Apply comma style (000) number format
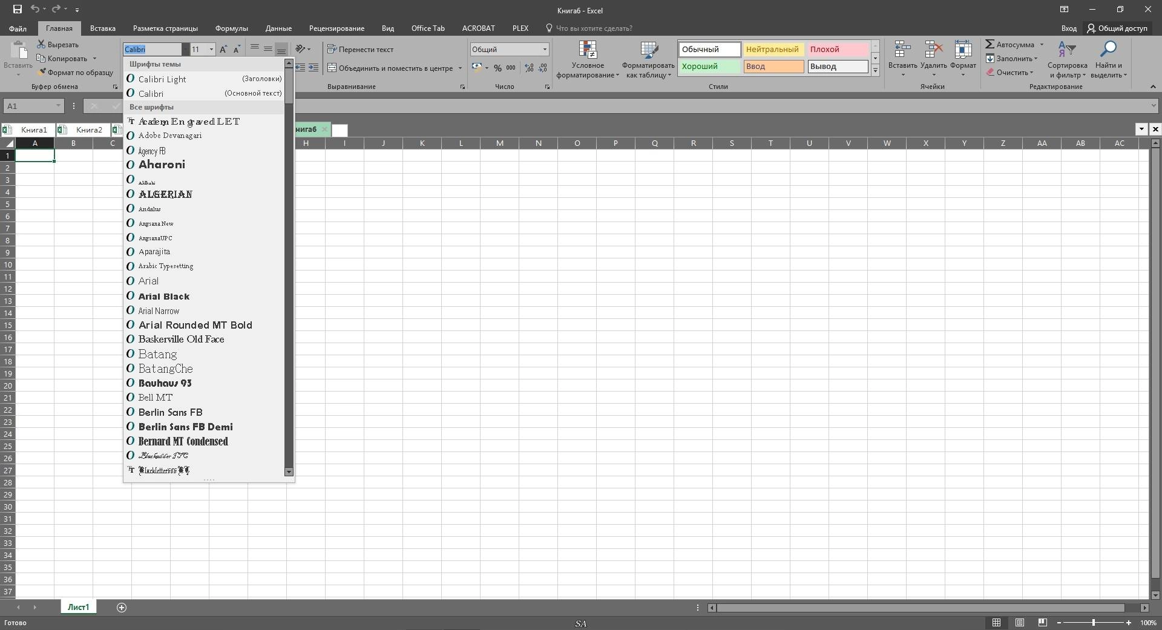The width and height of the screenshot is (1162, 630). 511,68
